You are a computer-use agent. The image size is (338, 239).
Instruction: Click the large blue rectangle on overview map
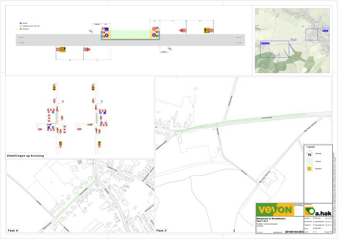(x=274, y=49)
